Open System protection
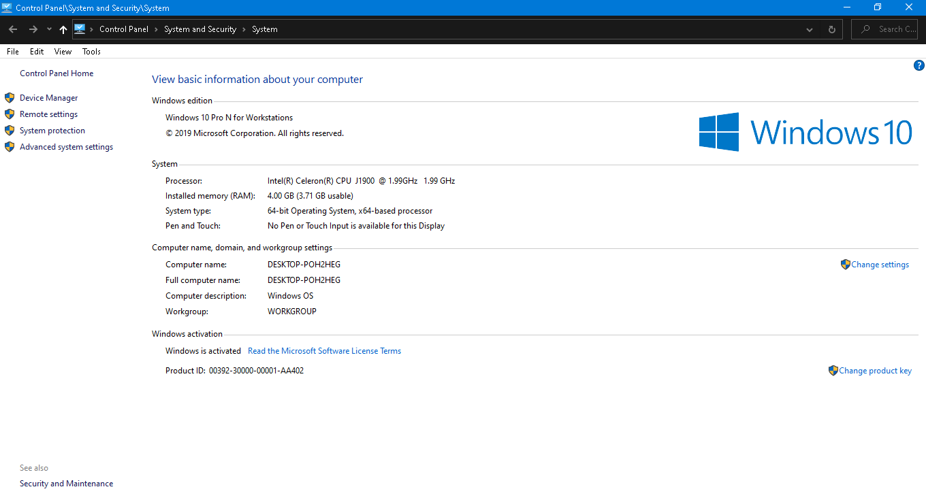This screenshot has height=502, width=926. (52, 131)
